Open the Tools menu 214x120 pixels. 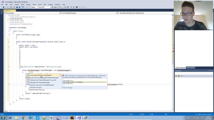pos(40,4)
